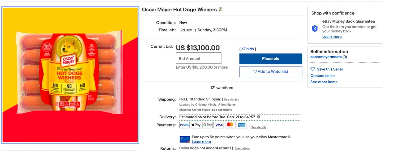Click the Bid Amount input field
The height and width of the screenshot is (154, 396).
click(x=199, y=58)
